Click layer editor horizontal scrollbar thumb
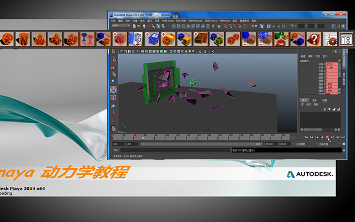This screenshot has height=222, width=355. pyautogui.click(x=313, y=130)
